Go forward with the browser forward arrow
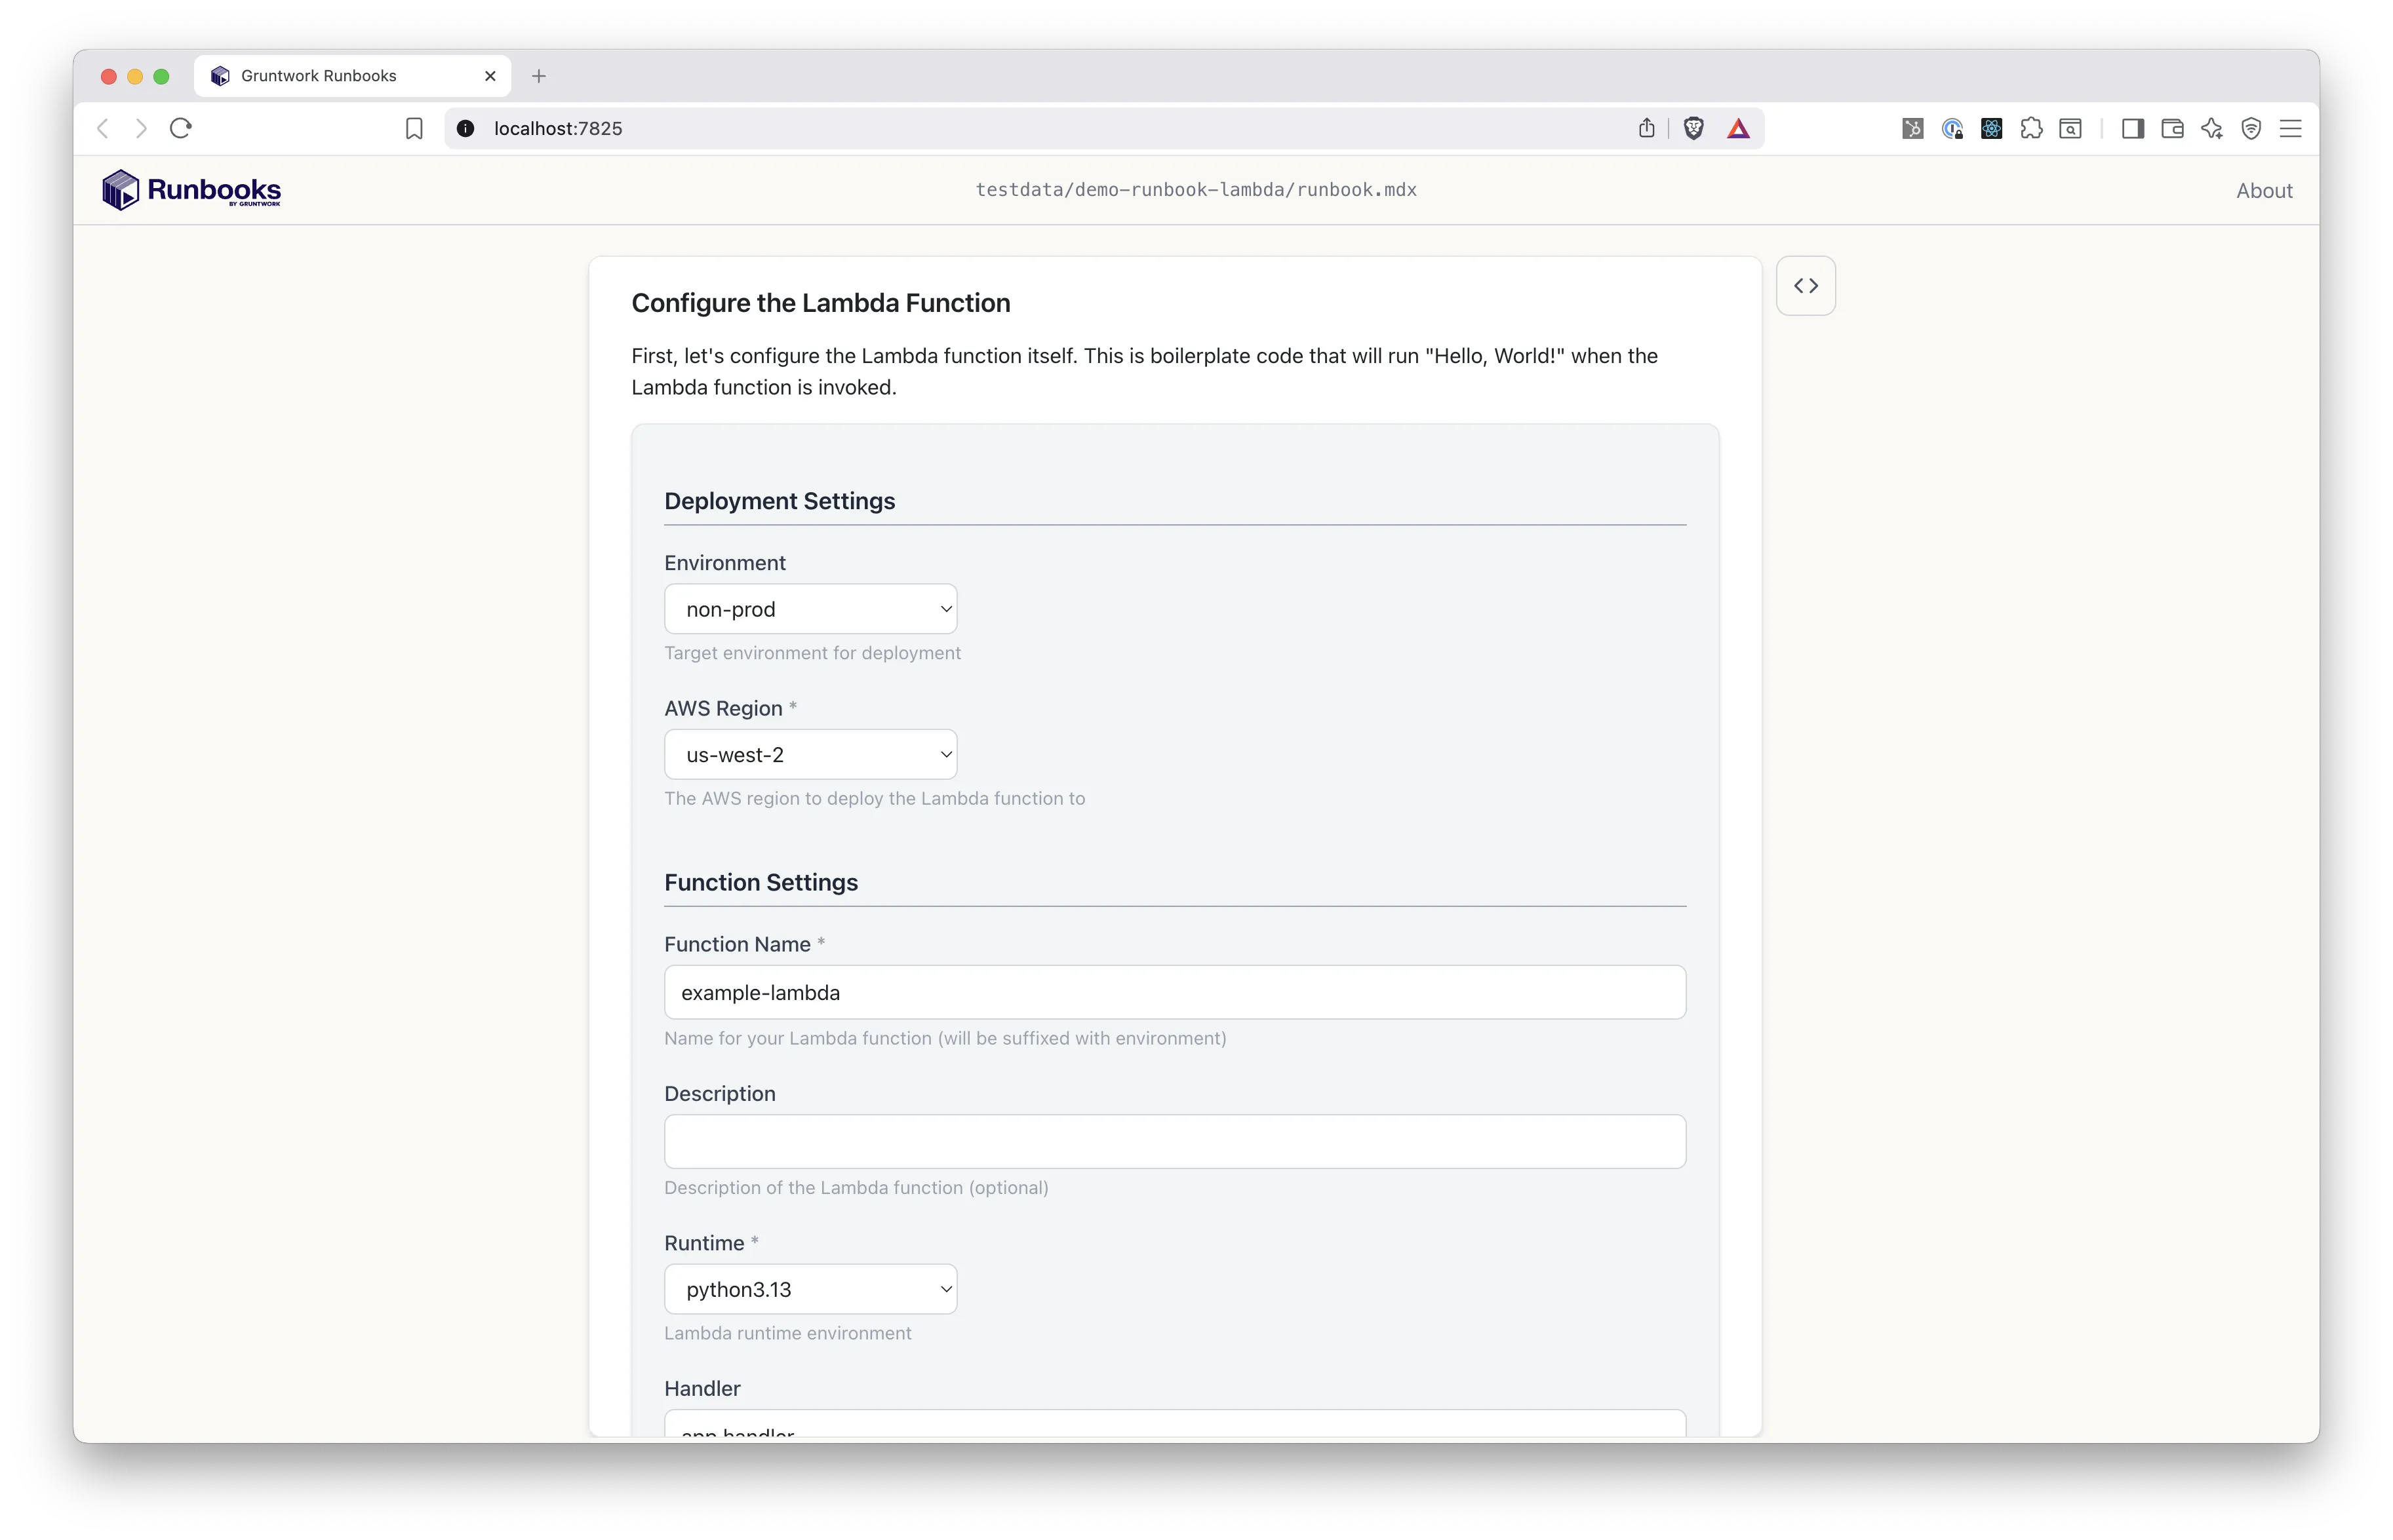Viewport: 2393px width, 1540px height. pos(141,128)
